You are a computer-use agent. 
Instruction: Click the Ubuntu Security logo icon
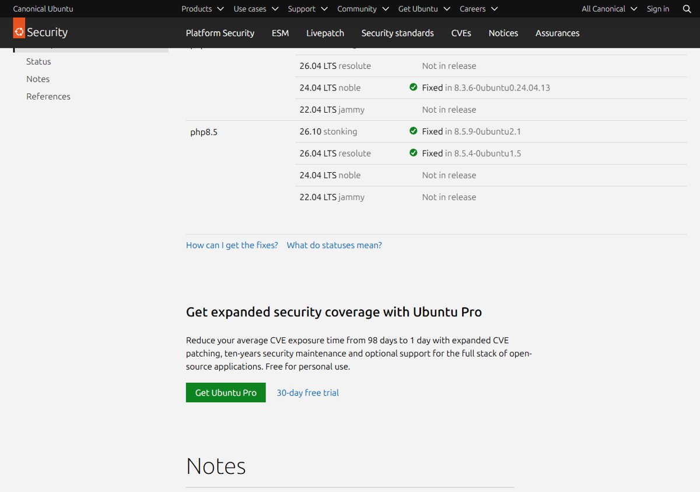click(x=19, y=28)
